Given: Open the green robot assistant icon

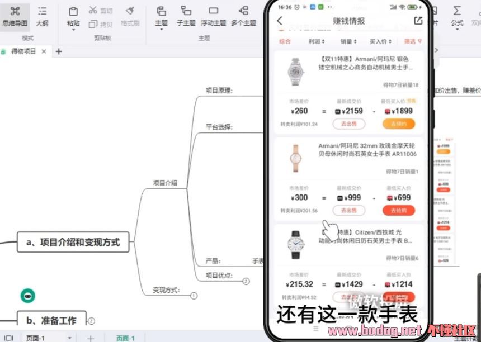Looking at the screenshot, I should tap(28, 296).
